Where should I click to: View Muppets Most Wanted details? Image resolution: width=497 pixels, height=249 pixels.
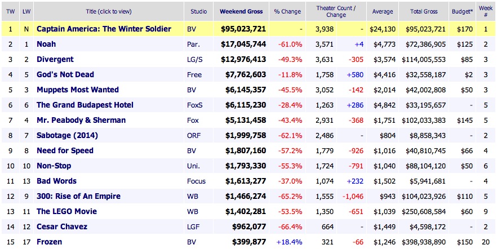(x=78, y=90)
